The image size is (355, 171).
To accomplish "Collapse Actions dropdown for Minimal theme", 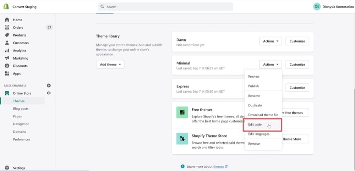I will (270, 65).
